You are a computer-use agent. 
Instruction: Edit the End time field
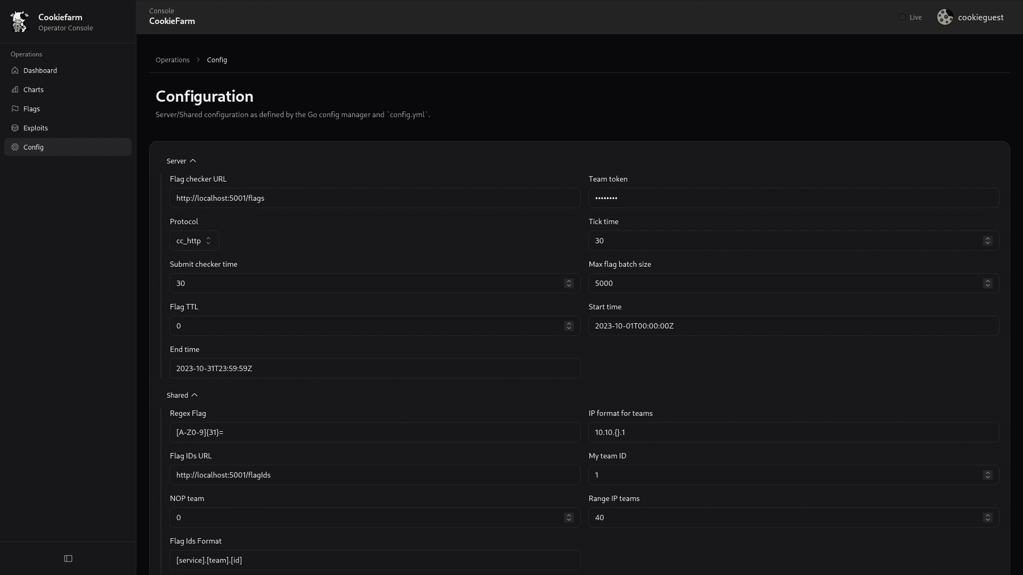click(375, 368)
